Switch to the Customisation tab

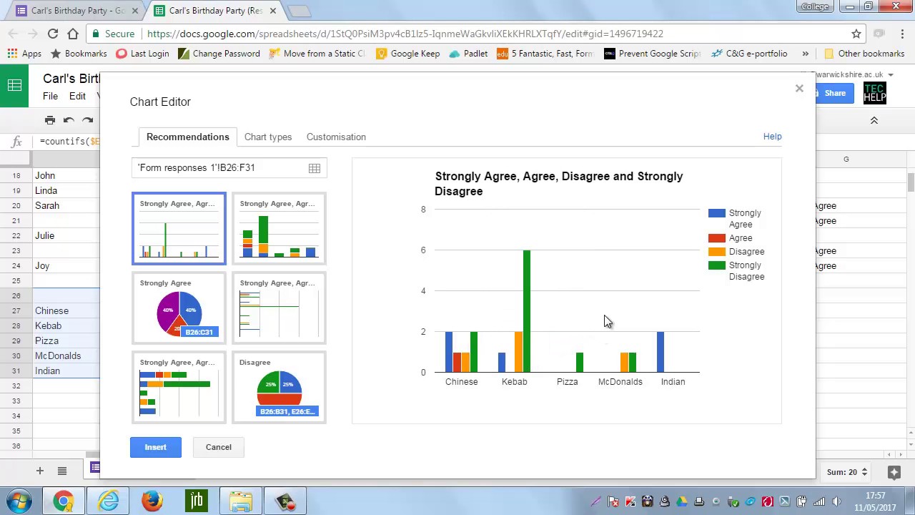click(336, 137)
